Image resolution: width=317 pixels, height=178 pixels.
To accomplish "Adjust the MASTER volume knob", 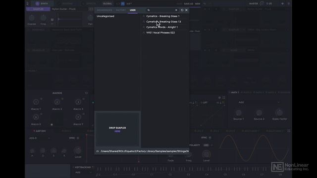I will pos(262,3).
